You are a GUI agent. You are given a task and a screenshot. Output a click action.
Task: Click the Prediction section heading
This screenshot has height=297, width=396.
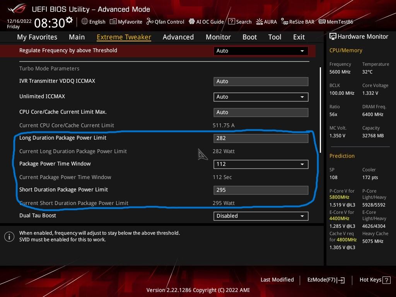click(342, 156)
